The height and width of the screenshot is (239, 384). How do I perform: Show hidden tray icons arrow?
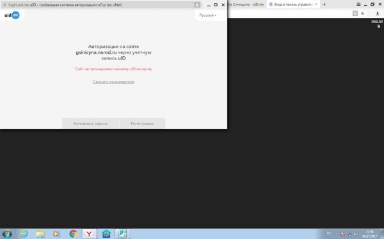pyautogui.click(x=336, y=234)
